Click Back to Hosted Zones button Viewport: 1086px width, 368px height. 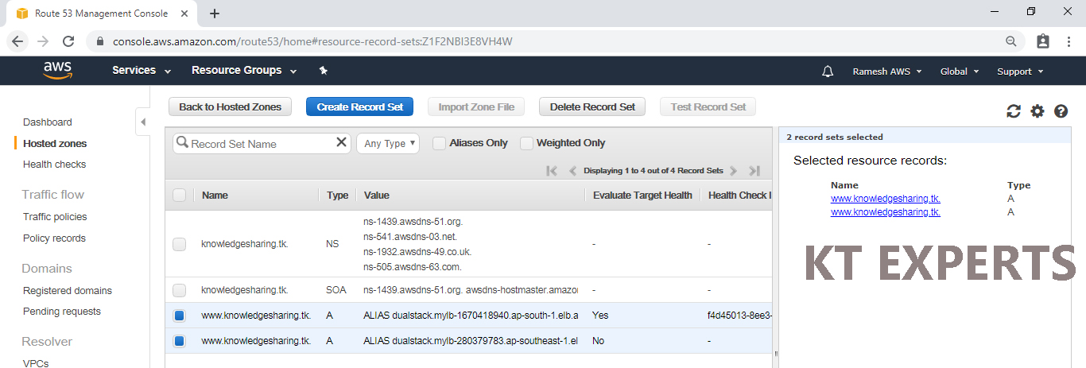(230, 107)
